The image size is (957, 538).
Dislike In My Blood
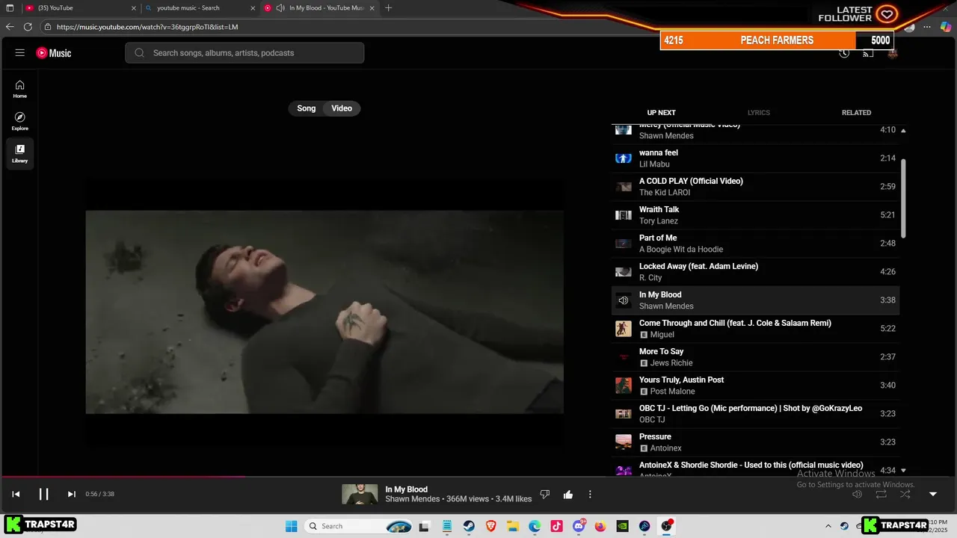[545, 494]
